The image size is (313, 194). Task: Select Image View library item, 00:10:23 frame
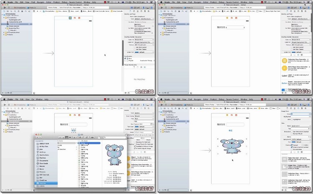click(x=296, y=167)
